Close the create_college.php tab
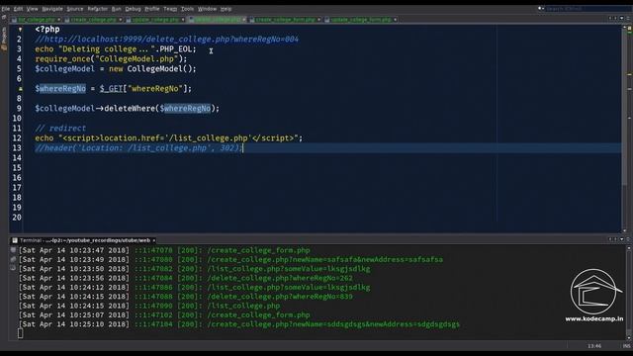This screenshot has width=633, height=356. point(121,20)
